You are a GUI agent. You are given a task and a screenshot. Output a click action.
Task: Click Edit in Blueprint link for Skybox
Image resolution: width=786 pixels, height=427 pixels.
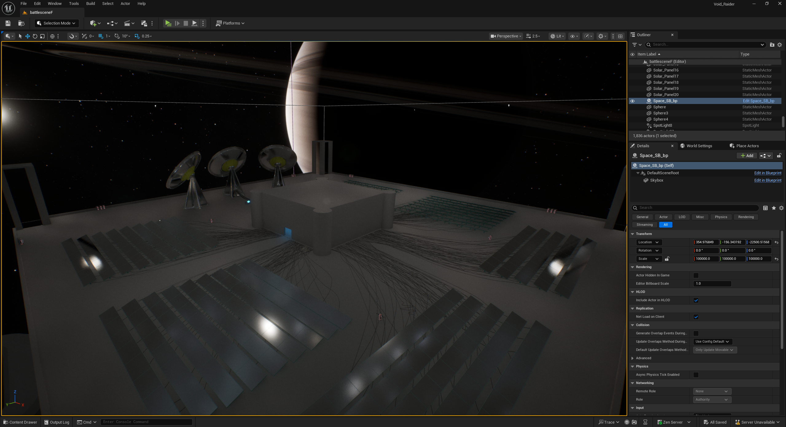click(x=767, y=180)
